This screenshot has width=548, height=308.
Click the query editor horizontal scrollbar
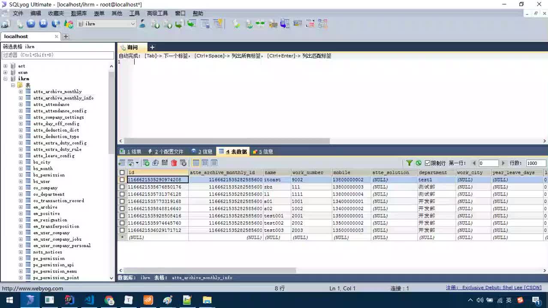coord(226,141)
